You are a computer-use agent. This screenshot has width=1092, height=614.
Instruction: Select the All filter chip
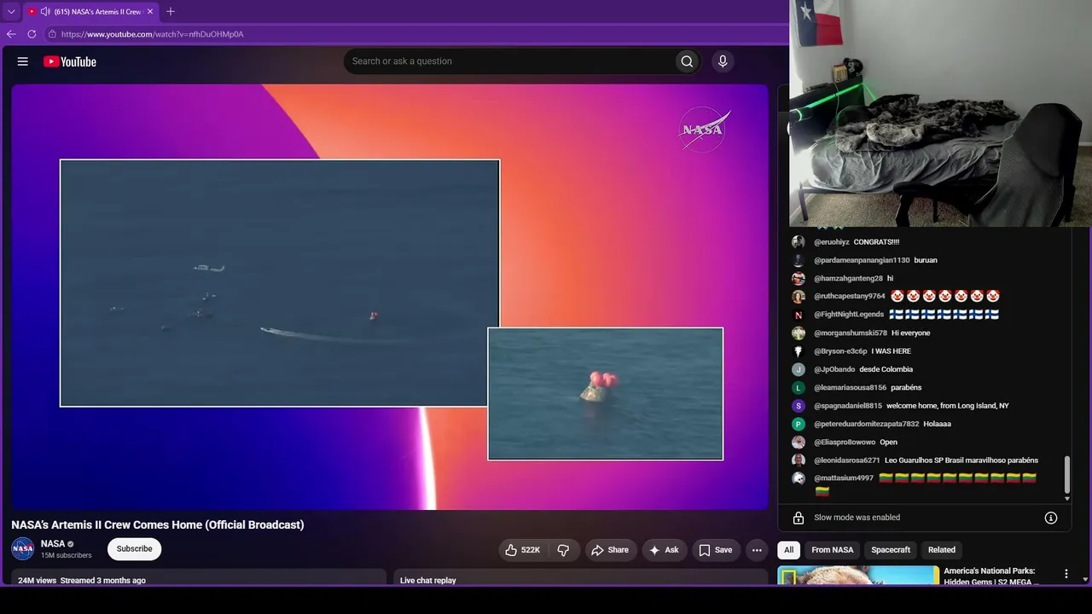(788, 550)
